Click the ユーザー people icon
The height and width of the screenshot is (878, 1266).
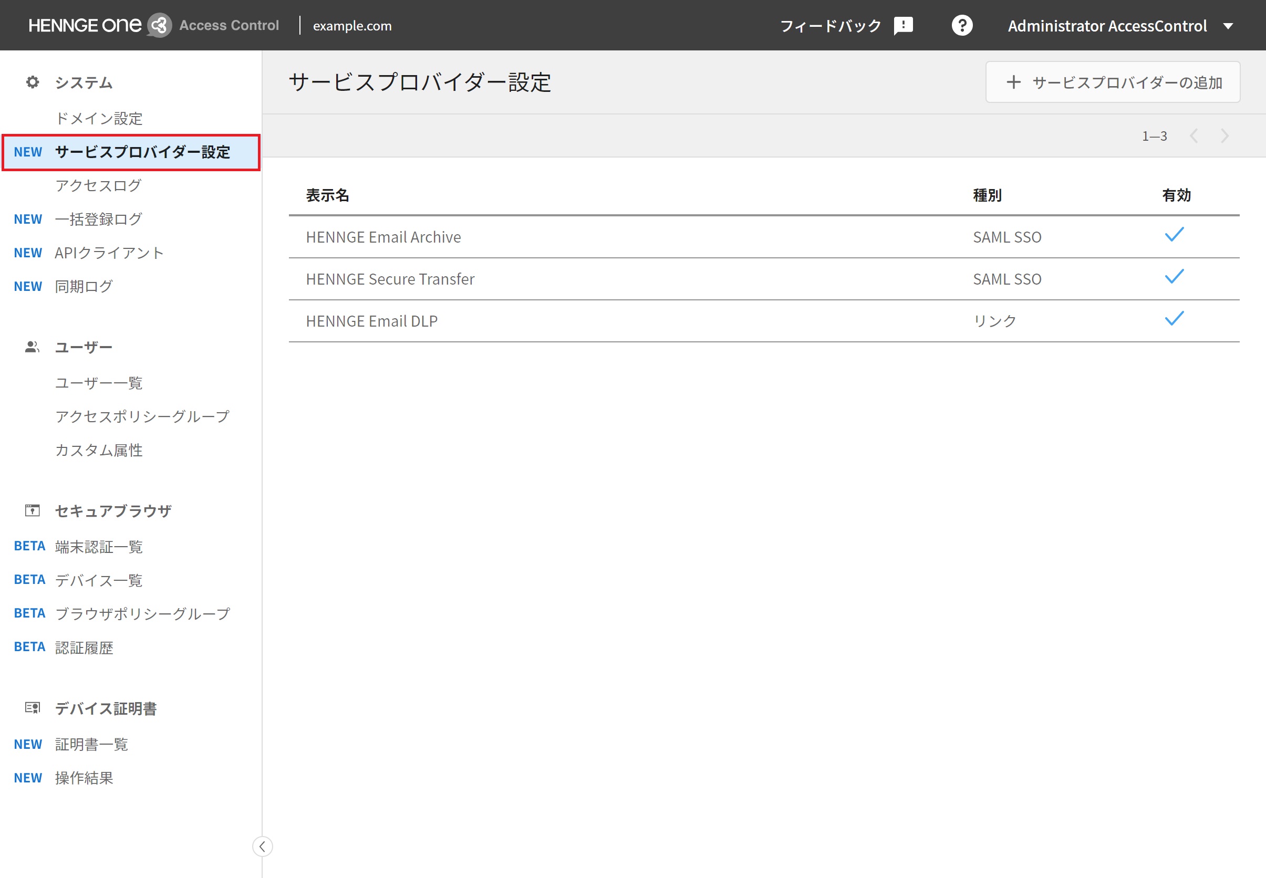pyautogui.click(x=33, y=347)
